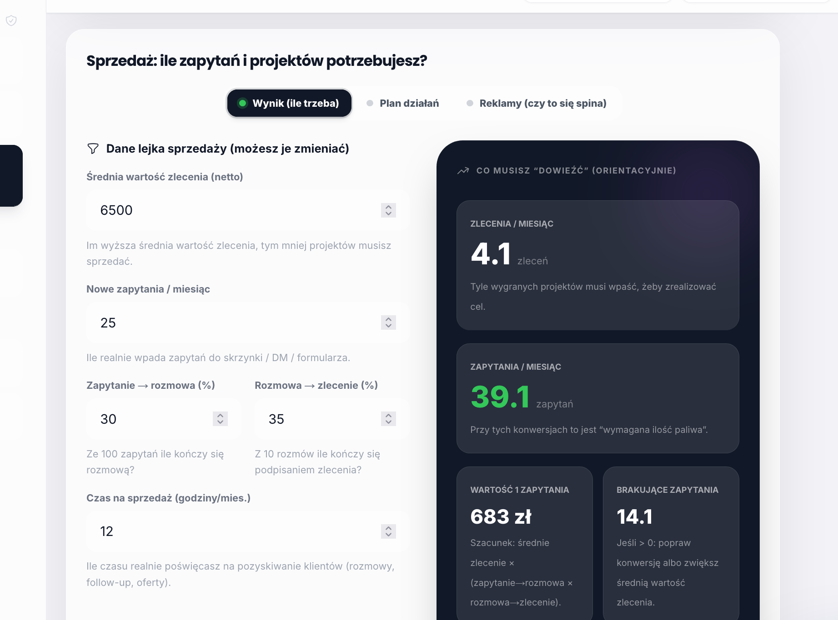The image size is (838, 620).
Task: Click the heading Sprzedaż: ile zapytań i projektów potrzebujesz?
Action: pyautogui.click(x=256, y=60)
